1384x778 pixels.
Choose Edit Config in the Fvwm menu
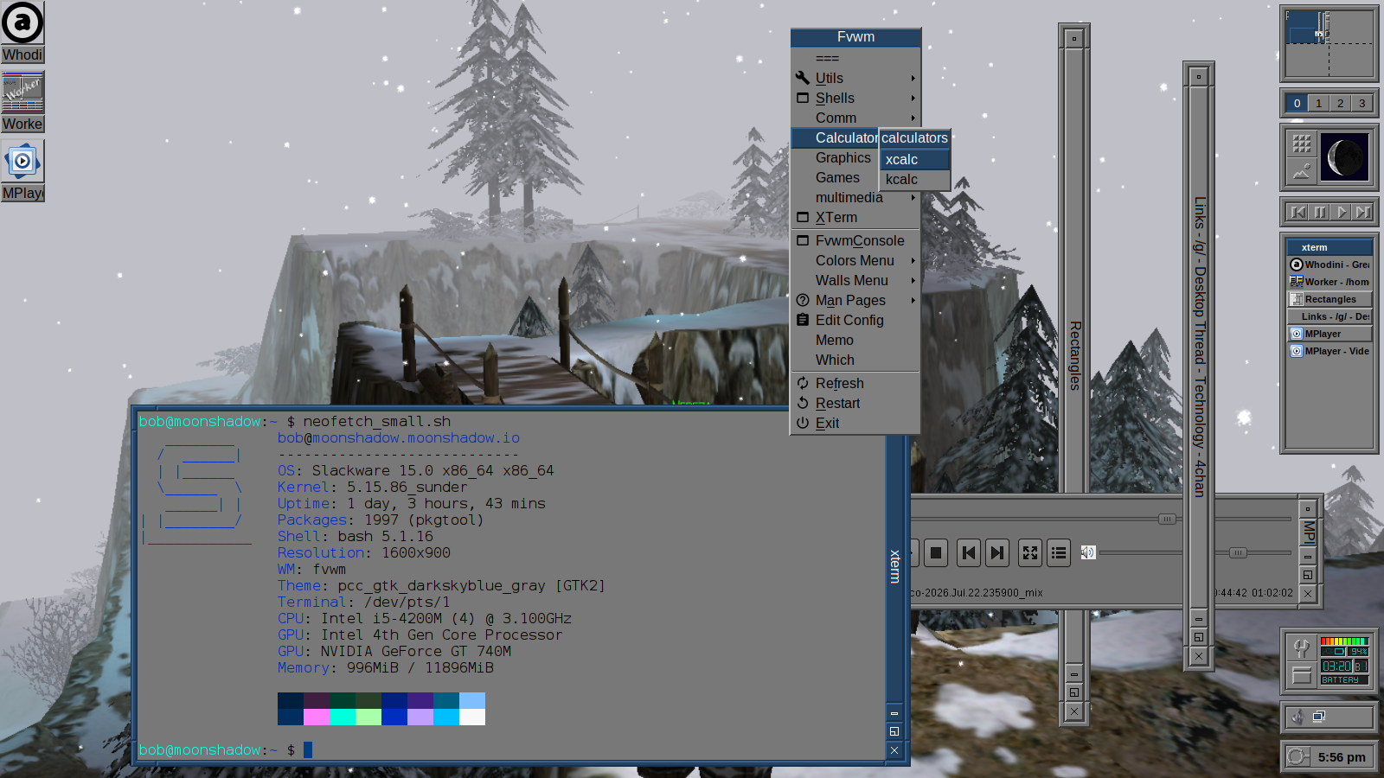855,321
